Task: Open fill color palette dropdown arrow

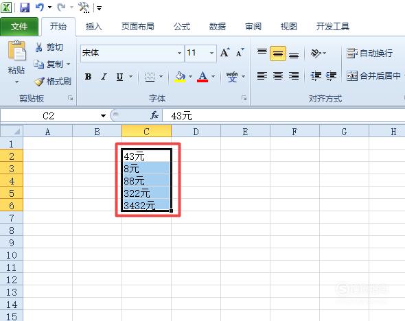Action: click(190, 77)
